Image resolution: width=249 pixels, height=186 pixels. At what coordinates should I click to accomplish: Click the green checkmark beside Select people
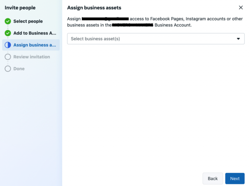pyautogui.click(x=8, y=21)
